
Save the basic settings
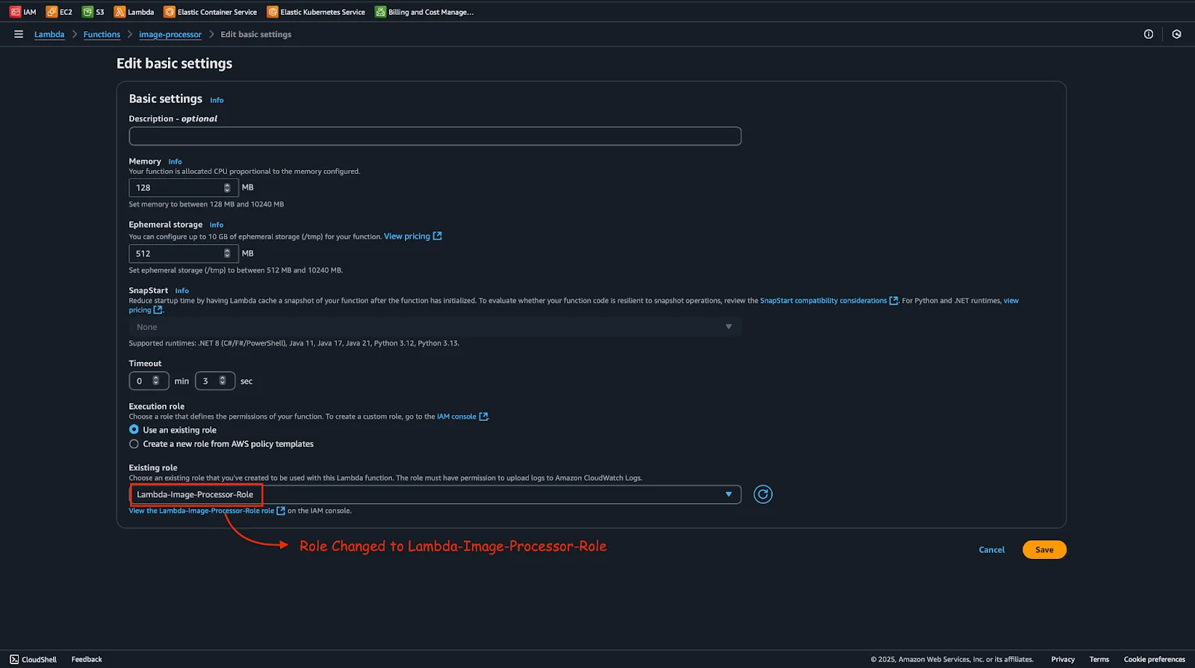click(x=1044, y=549)
